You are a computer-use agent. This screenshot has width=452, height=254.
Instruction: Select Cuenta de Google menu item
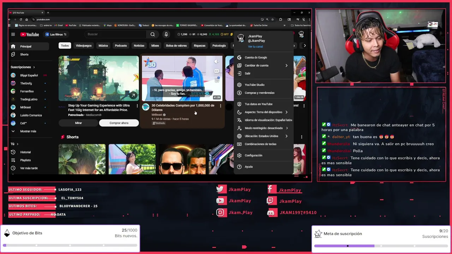pyautogui.click(x=263, y=58)
